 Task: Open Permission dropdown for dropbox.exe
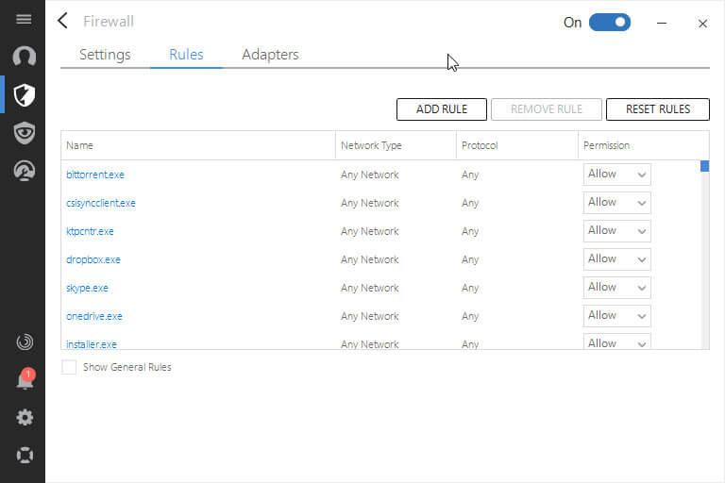pyautogui.click(x=616, y=259)
